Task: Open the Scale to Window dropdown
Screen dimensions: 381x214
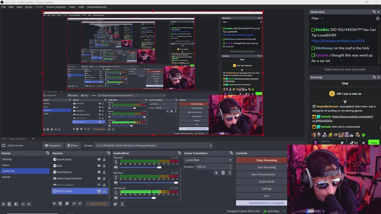Action: (21, 139)
